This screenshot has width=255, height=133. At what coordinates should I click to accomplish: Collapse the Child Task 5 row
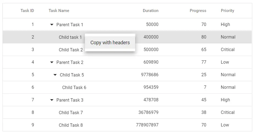pos(55,75)
